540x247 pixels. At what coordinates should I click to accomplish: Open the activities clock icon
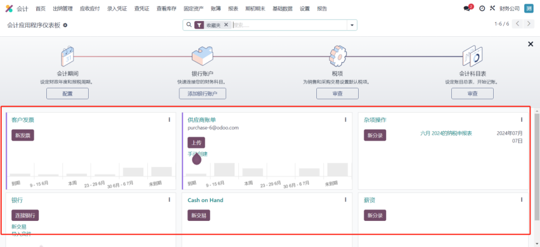pyautogui.click(x=482, y=8)
